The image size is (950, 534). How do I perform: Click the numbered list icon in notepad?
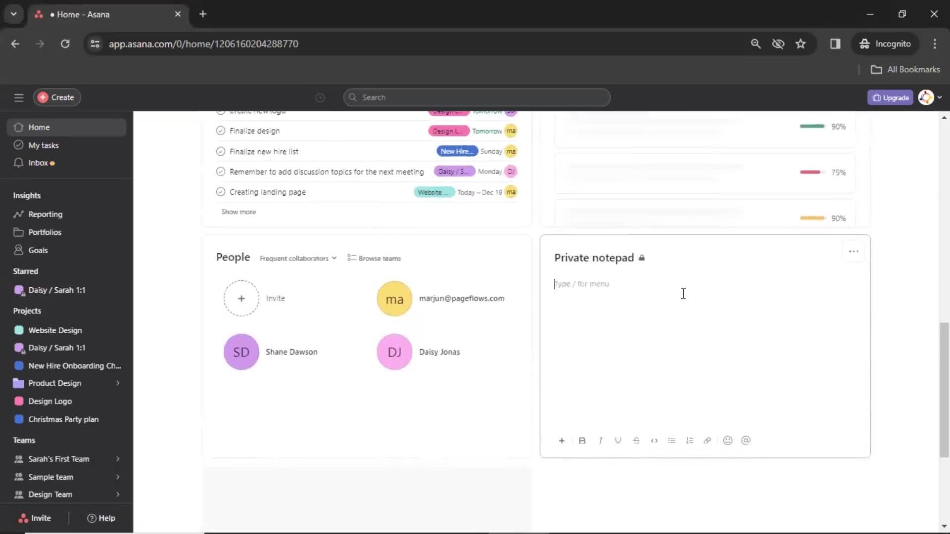point(690,441)
